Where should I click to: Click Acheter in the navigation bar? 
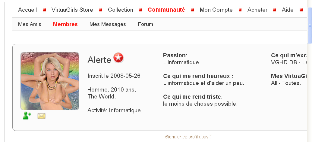257,10
